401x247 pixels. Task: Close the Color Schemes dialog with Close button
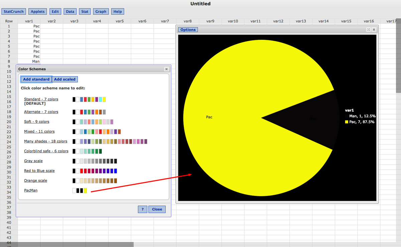157,209
